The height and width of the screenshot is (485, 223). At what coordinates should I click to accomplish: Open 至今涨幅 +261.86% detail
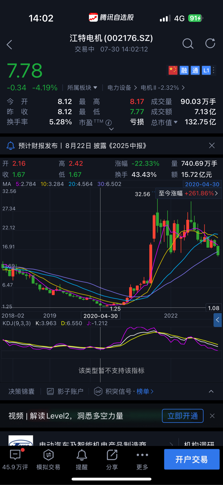(x=188, y=193)
